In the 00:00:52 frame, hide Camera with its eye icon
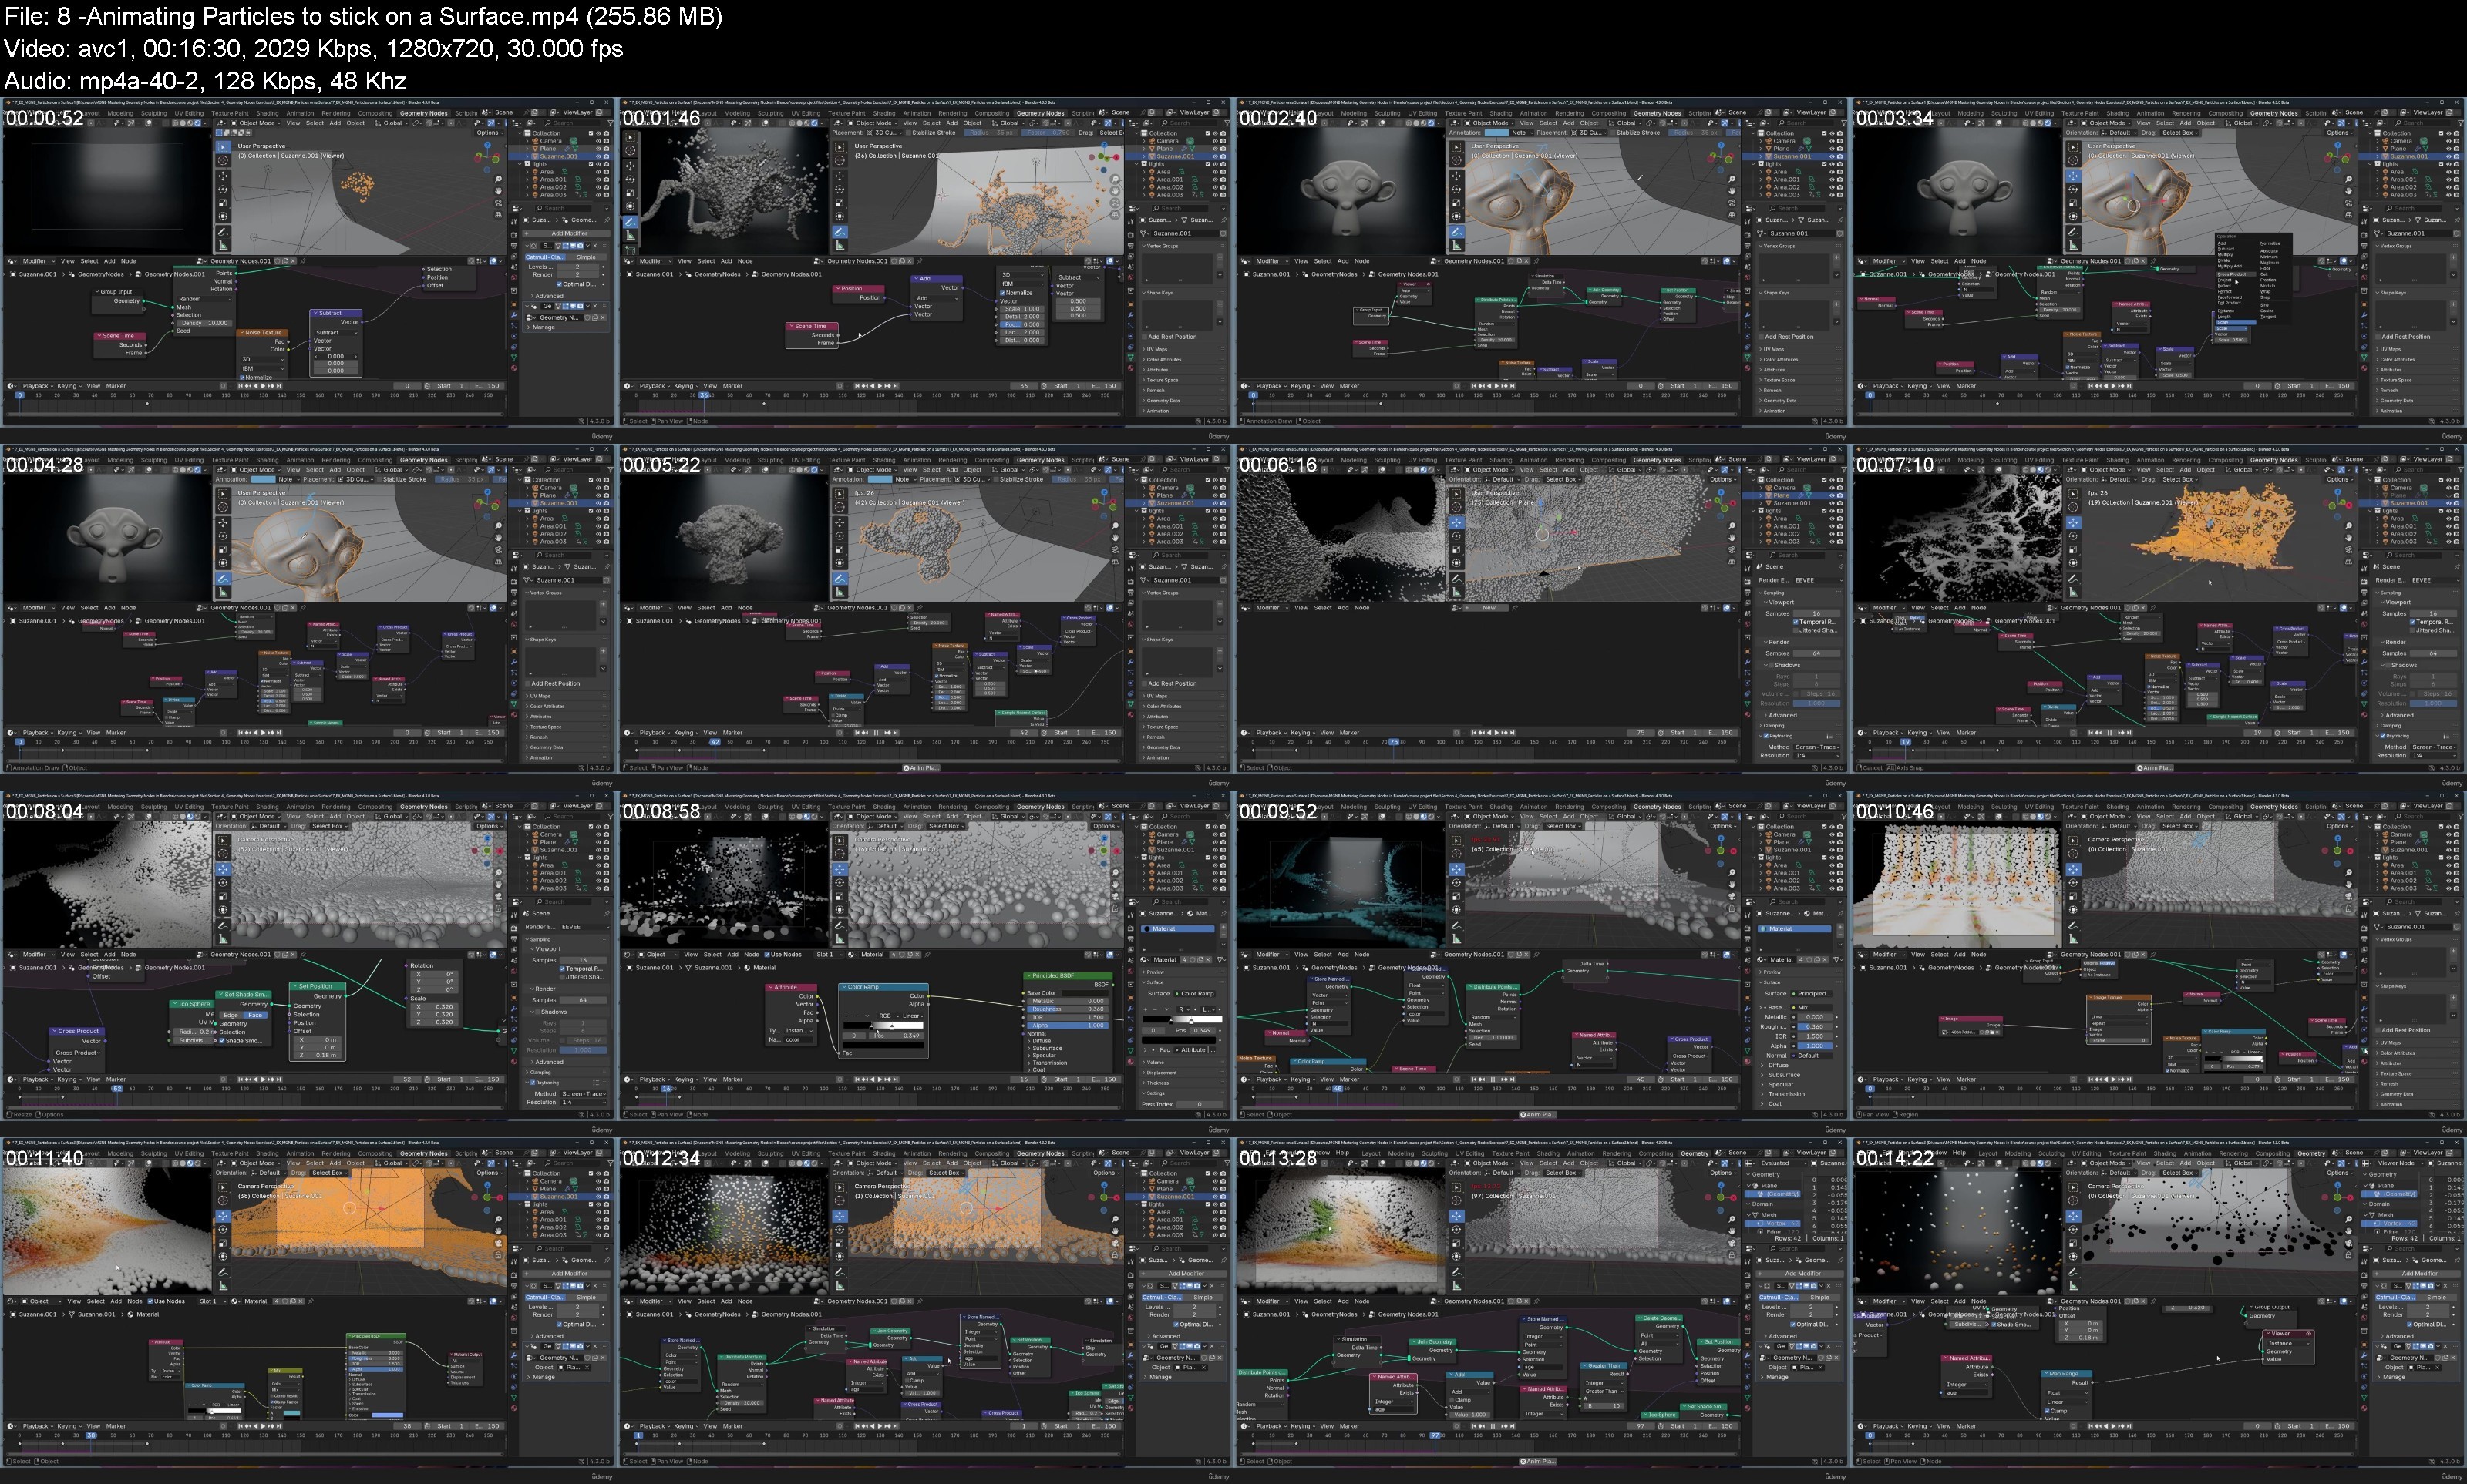The image size is (2467, 1484). 598,141
